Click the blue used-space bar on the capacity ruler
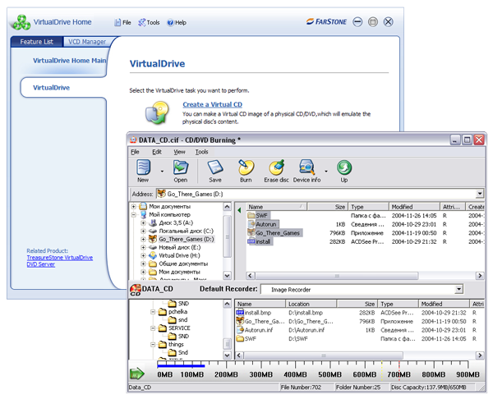 [x=181, y=365]
